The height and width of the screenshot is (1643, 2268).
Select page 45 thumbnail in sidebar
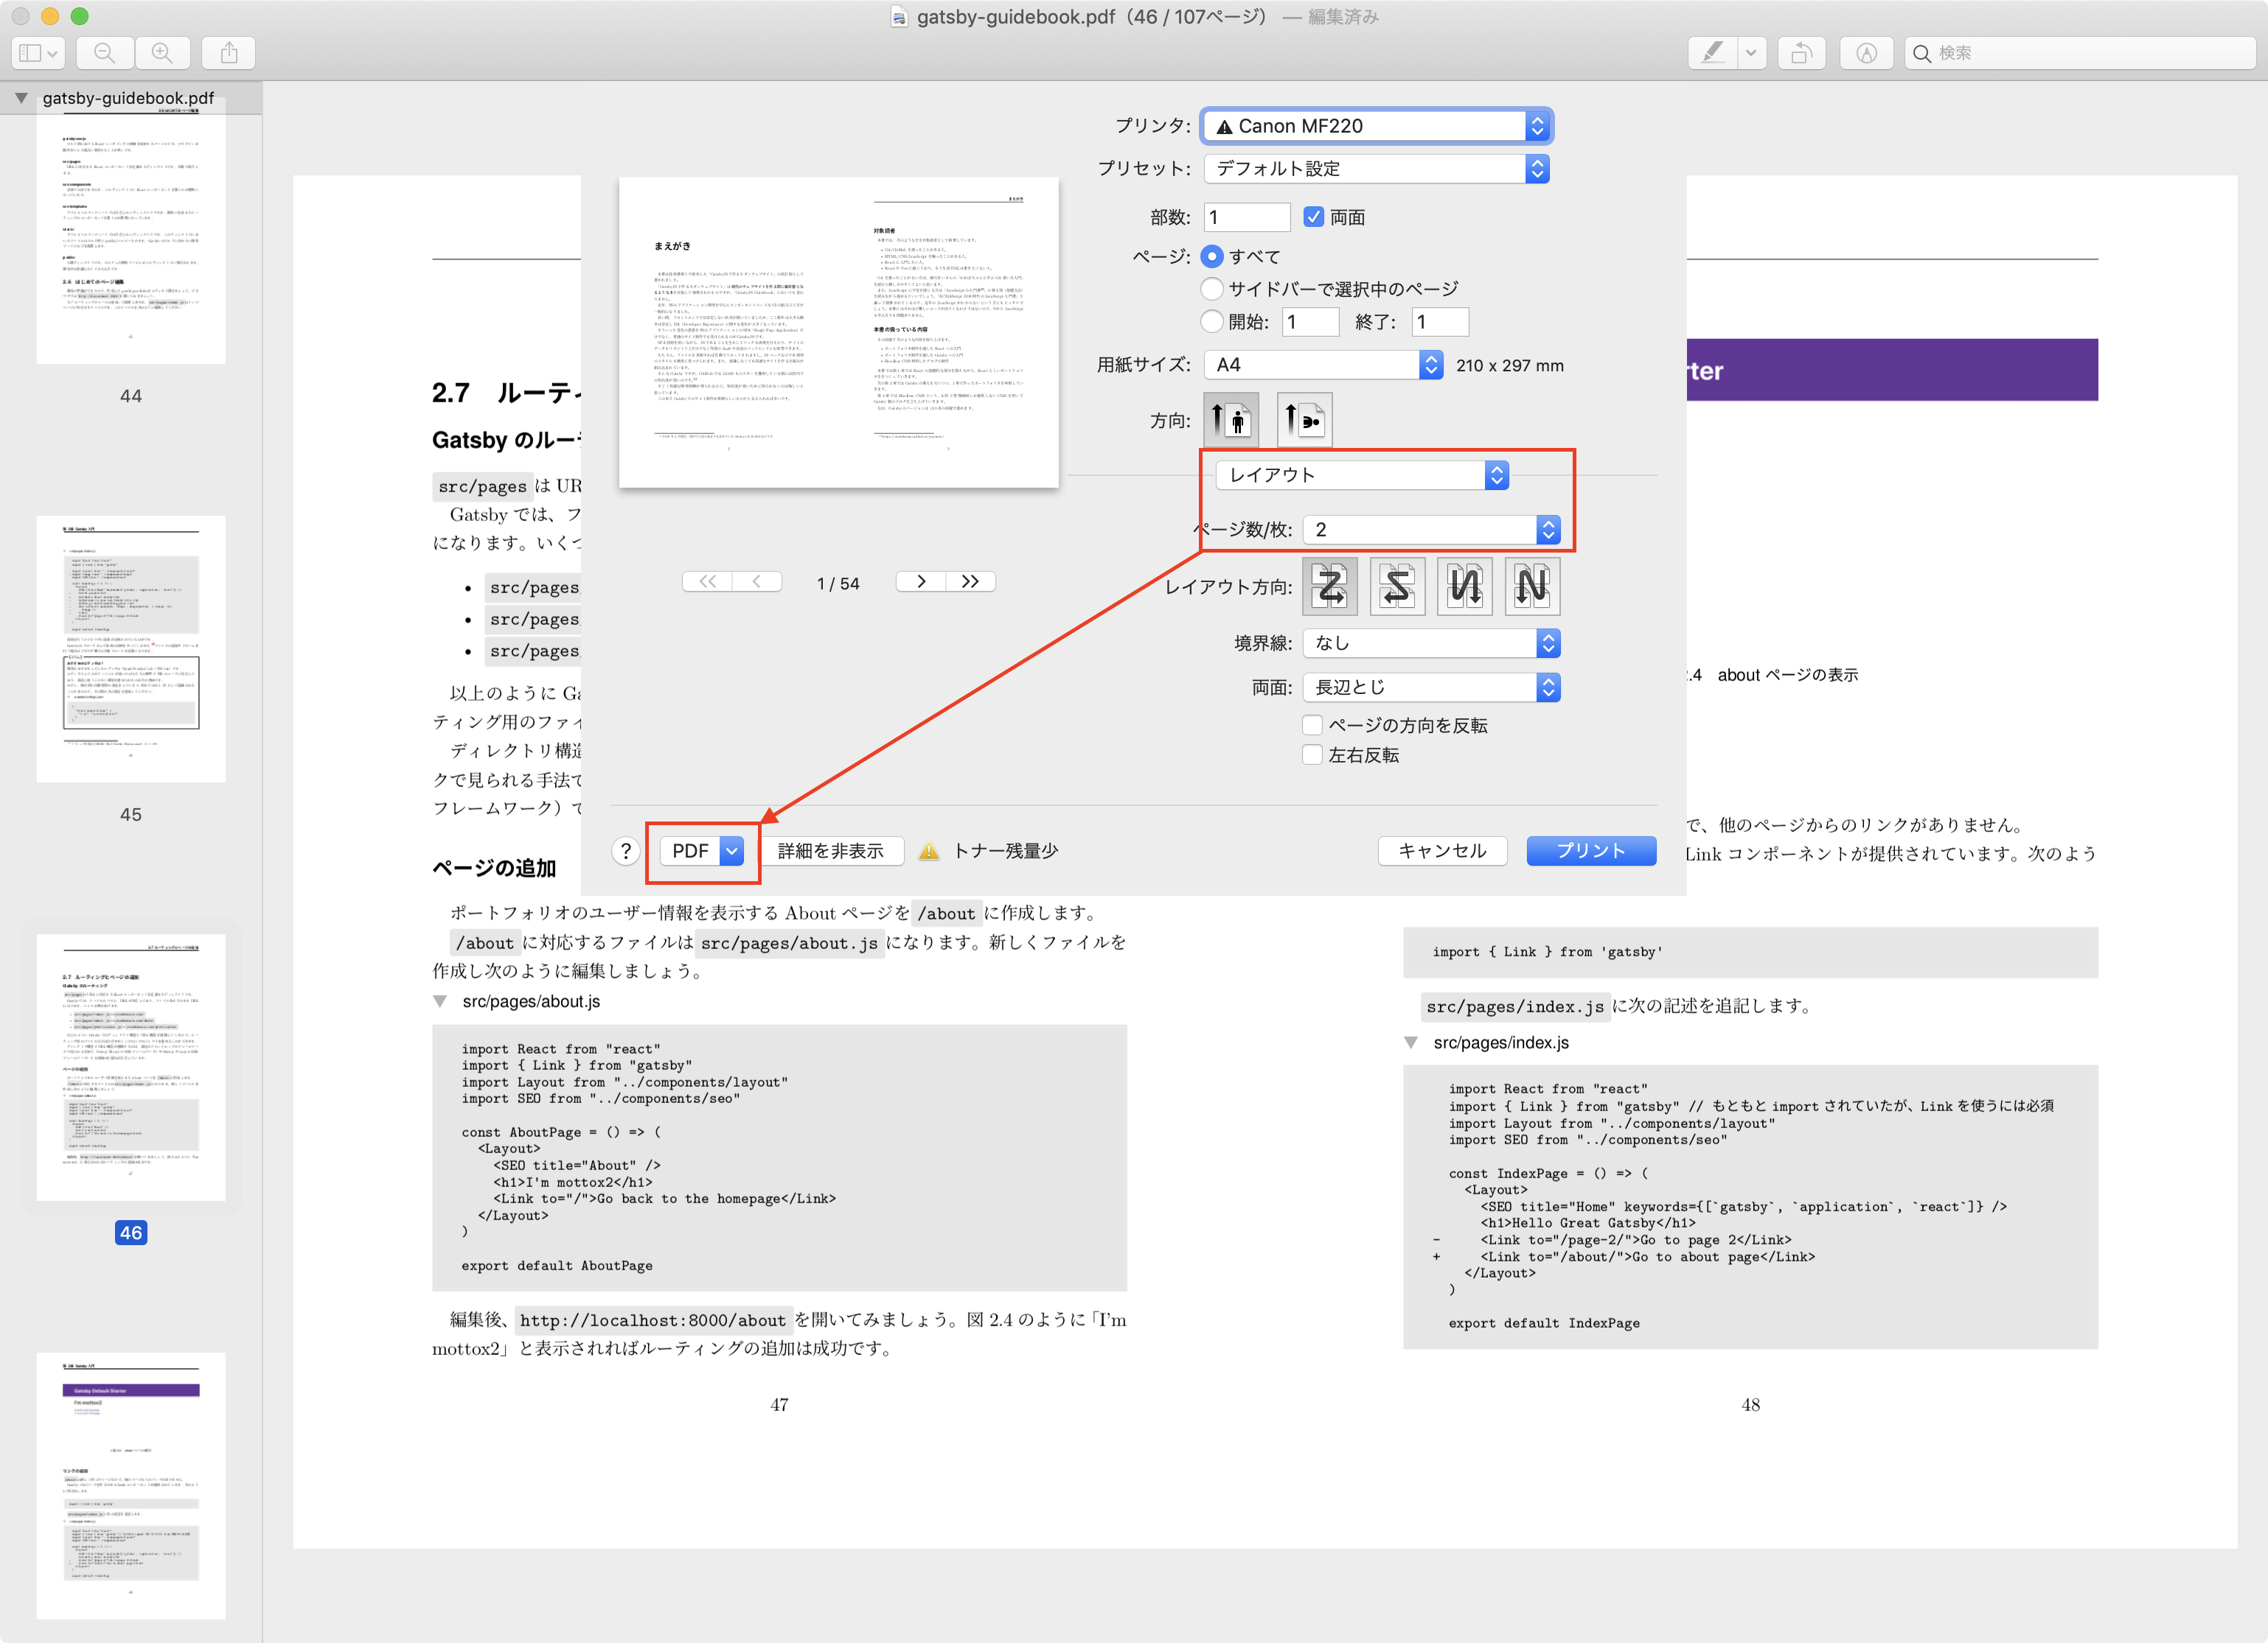(131, 648)
